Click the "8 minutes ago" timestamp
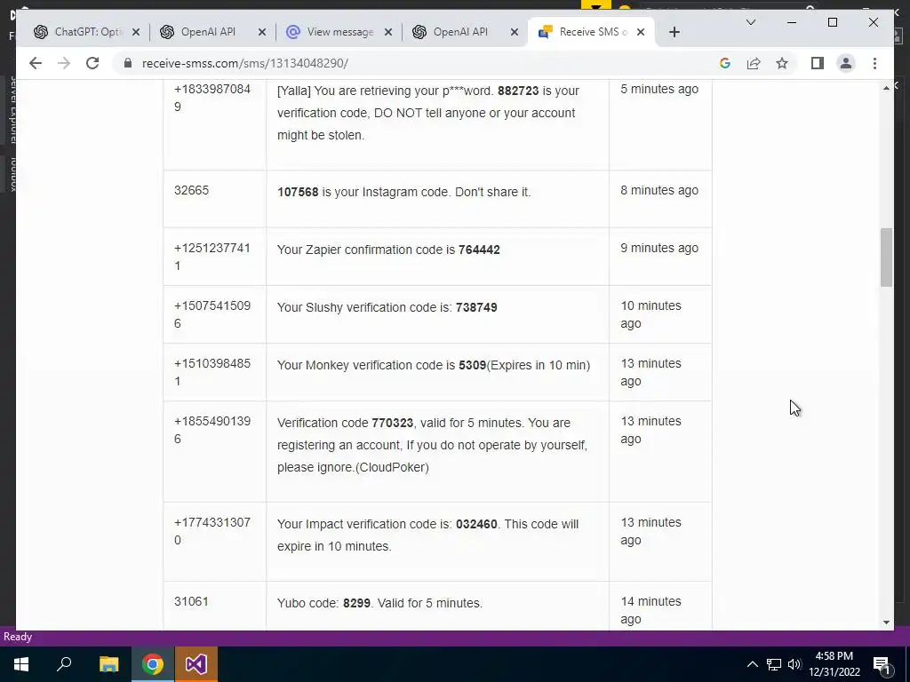 click(x=659, y=191)
